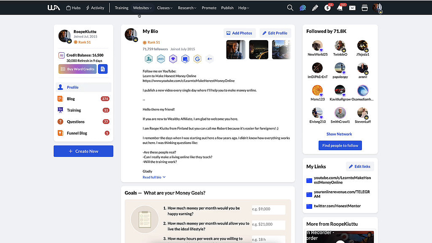
Task: Click the Add Photos button
Action: click(x=240, y=33)
